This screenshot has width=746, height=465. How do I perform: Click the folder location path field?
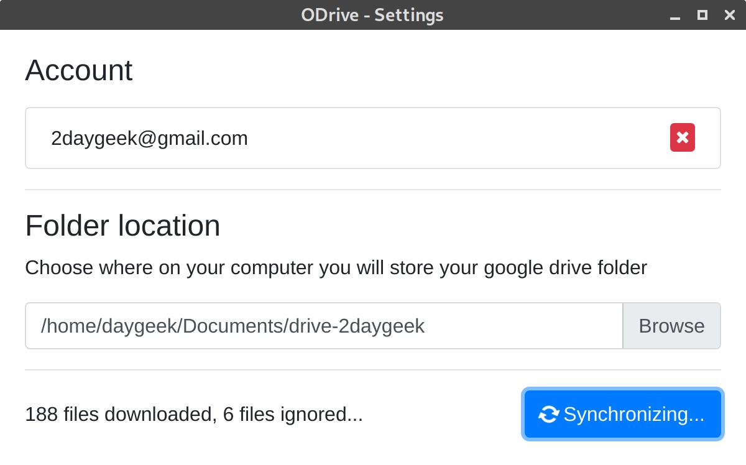pyautogui.click(x=323, y=326)
